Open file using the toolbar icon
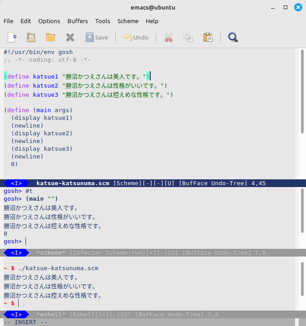Viewport: 306px width, 326px height. coord(31,37)
